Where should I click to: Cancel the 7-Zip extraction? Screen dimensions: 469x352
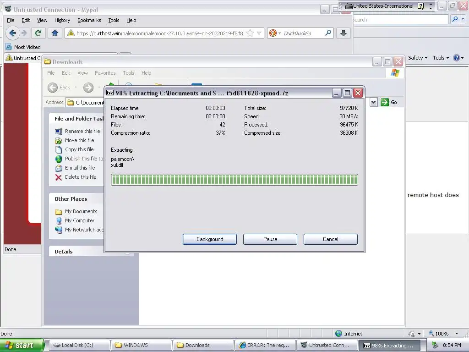click(331, 239)
